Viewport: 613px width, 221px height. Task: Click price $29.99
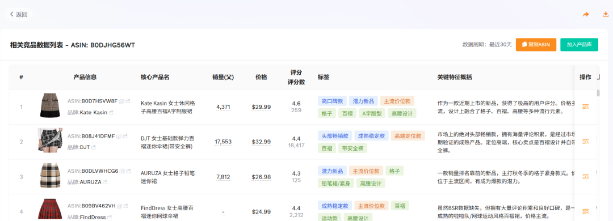[261, 107]
